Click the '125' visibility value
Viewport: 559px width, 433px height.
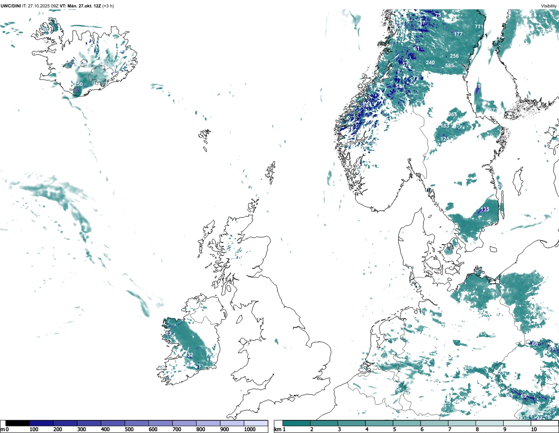pos(445,139)
